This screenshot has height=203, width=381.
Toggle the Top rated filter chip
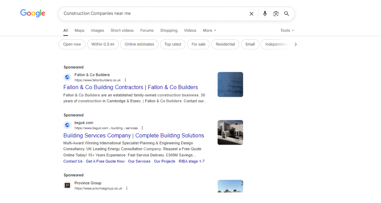tap(173, 44)
